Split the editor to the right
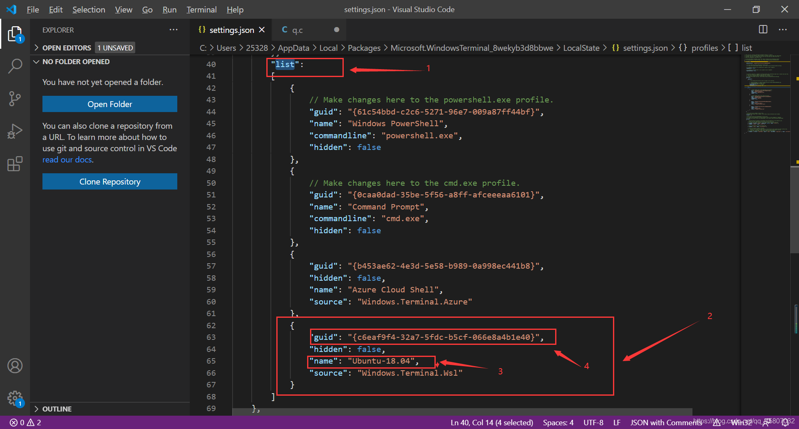The height and width of the screenshot is (429, 799). [x=763, y=30]
